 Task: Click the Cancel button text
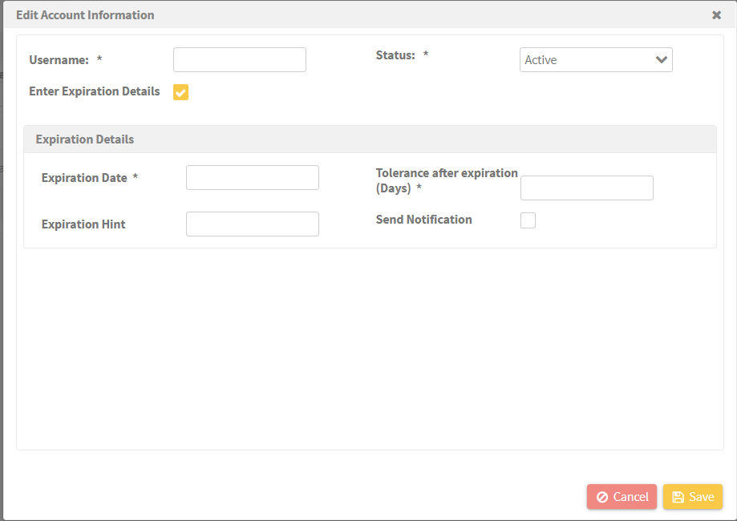tap(631, 497)
